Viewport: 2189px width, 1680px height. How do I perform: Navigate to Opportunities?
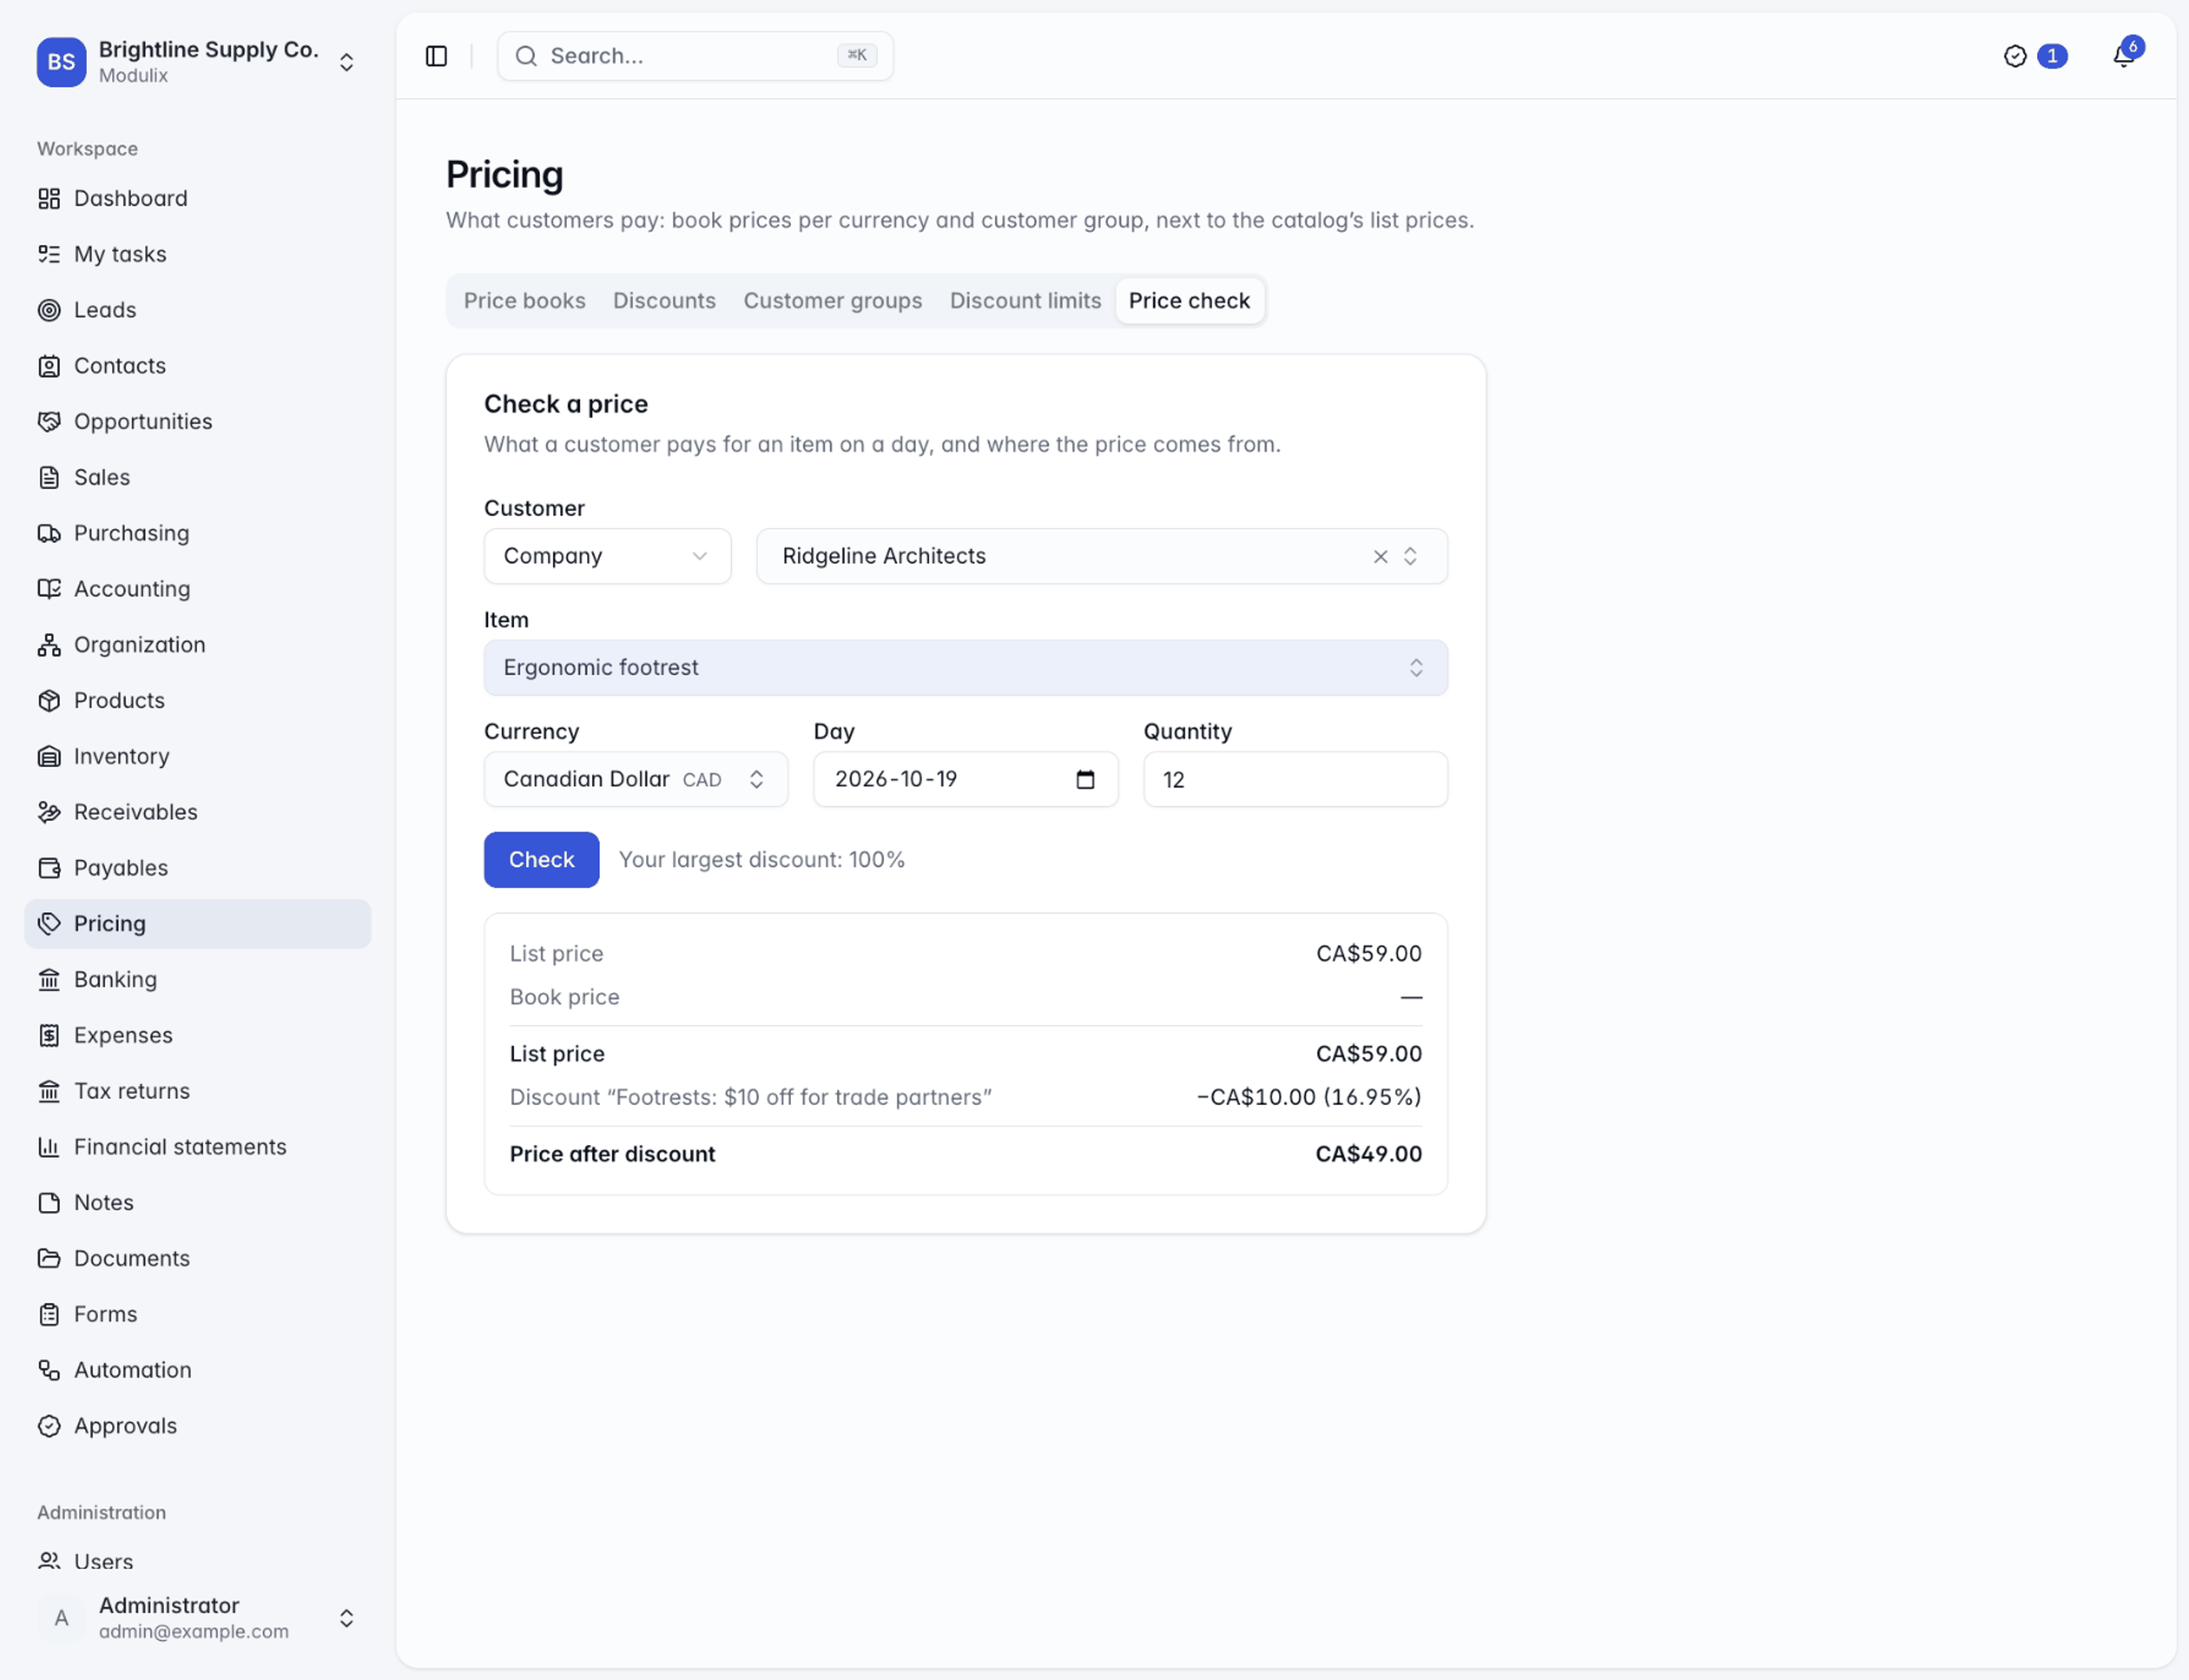197,421
